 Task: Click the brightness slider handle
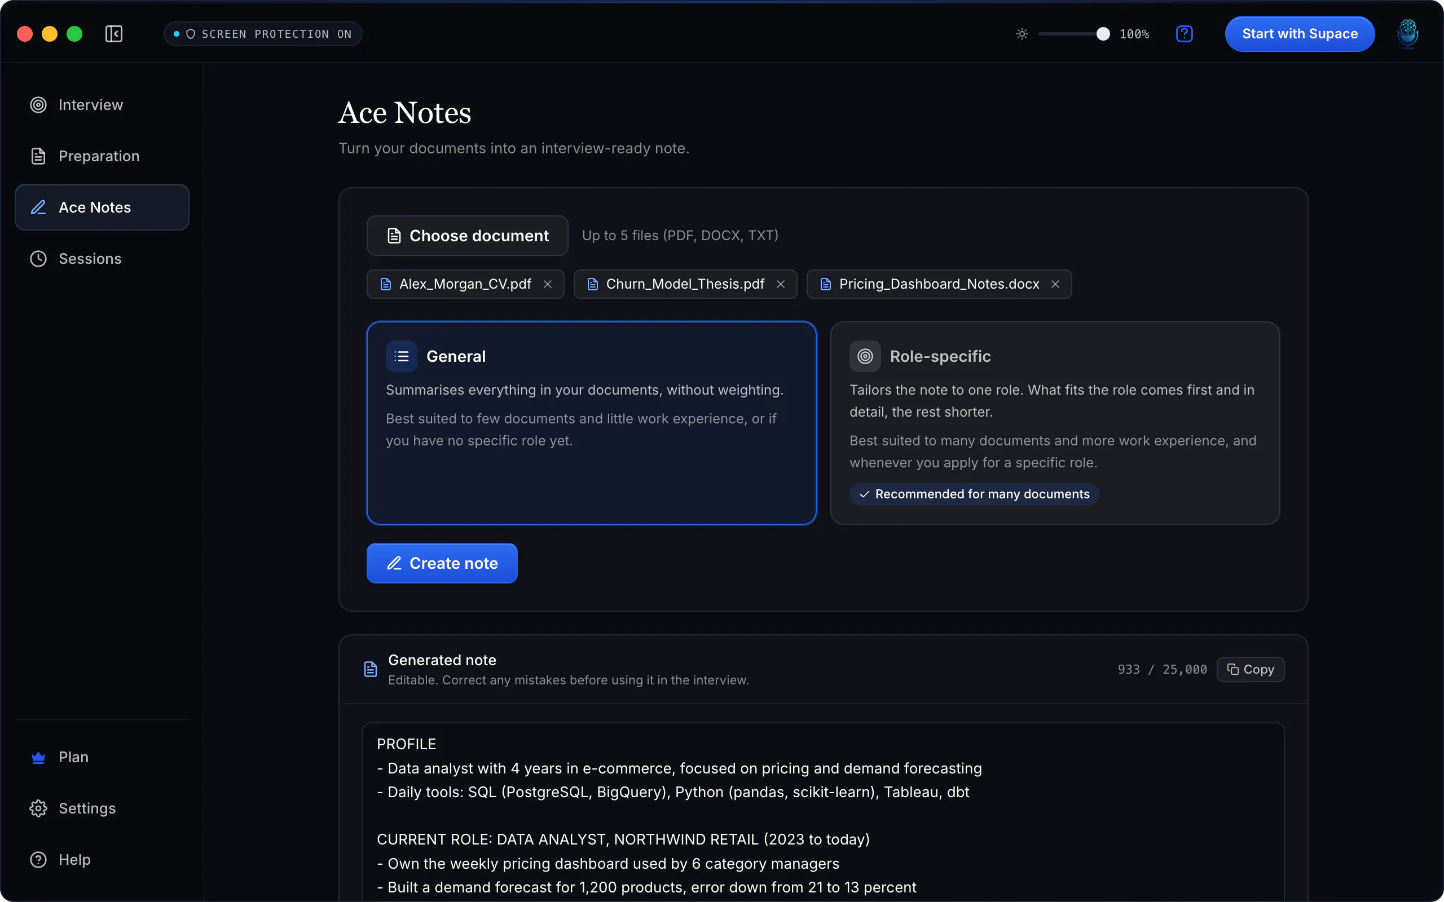tap(1103, 34)
